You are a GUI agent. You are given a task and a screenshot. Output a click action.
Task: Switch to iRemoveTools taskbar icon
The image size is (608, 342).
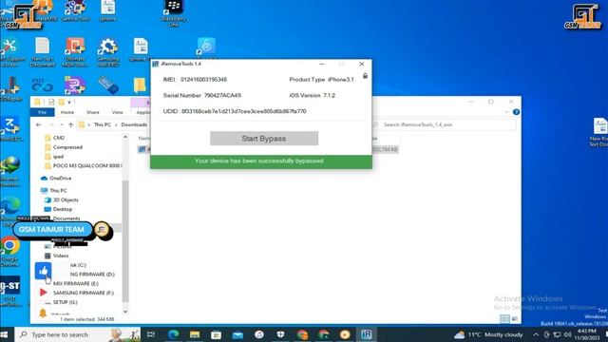pos(367,334)
